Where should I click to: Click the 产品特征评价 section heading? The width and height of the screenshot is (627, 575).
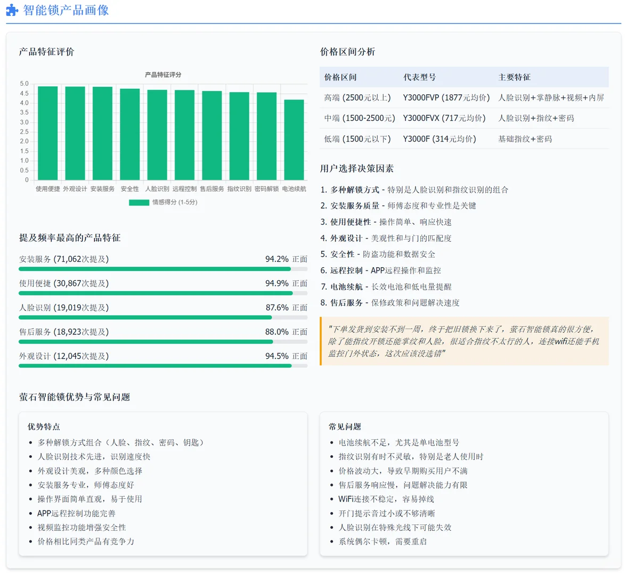tap(46, 52)
